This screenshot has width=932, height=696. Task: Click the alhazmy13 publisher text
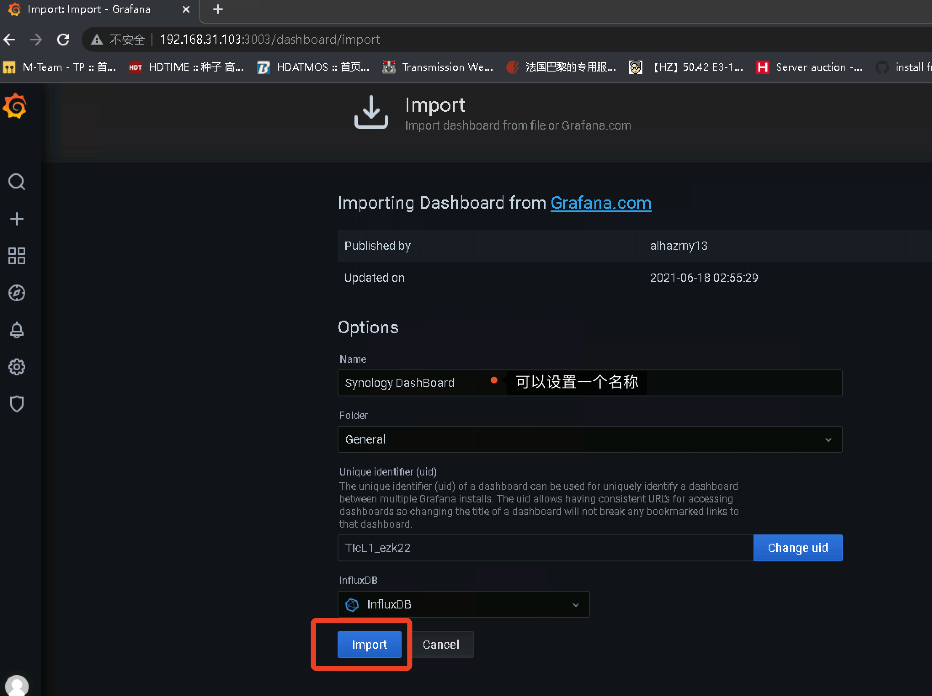point(679,246)
